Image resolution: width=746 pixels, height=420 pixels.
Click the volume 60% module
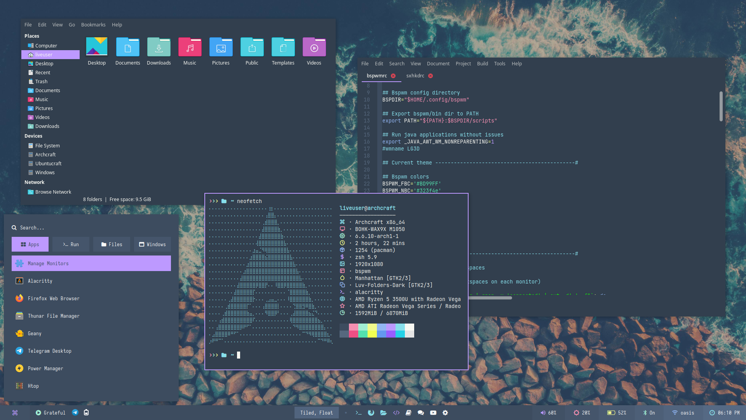(548, 413)
